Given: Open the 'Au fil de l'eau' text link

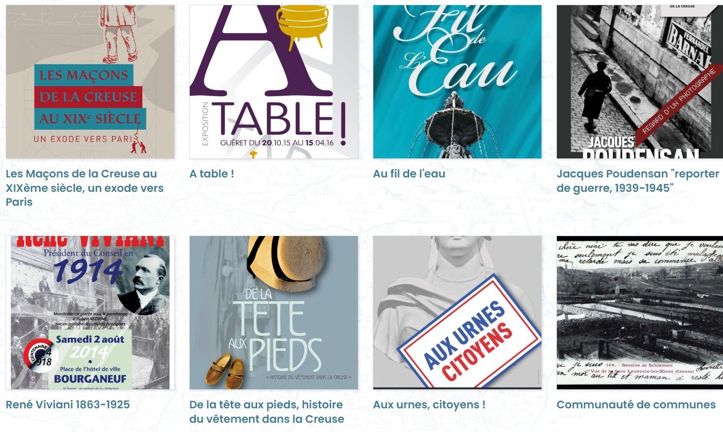Looking at the screenshot, I should point(409,174).
